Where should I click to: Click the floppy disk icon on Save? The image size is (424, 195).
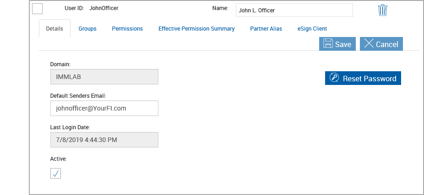pos(328,44)
